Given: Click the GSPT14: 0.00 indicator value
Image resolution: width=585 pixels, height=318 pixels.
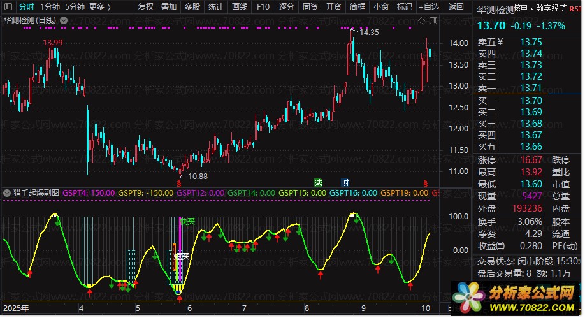Looking at the screenshot, I should [x=251, y=193].
